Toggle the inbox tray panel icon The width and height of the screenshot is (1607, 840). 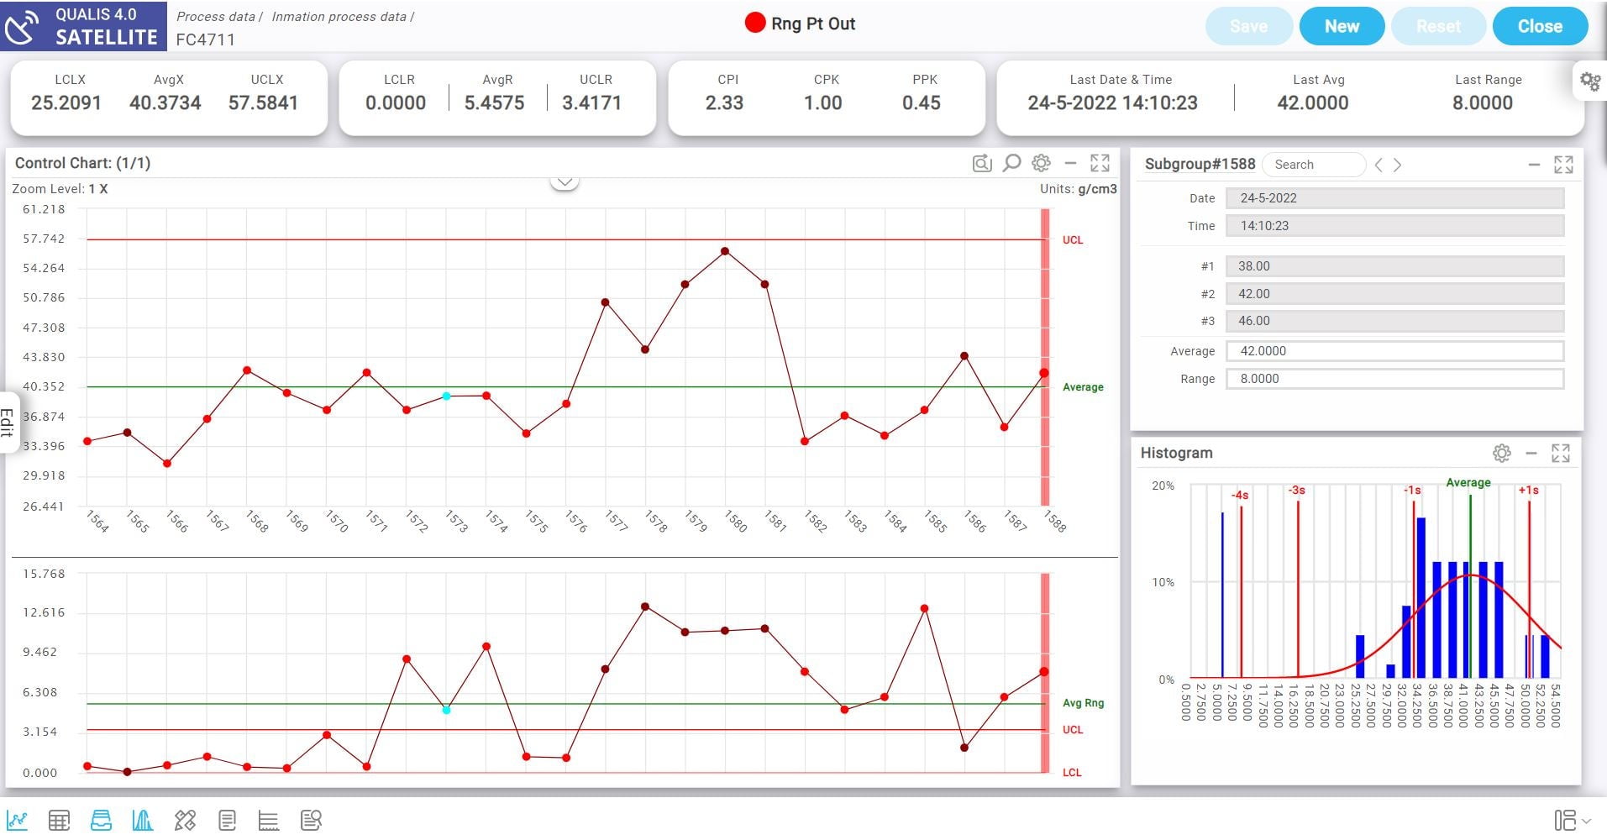click(x=101, y=820)
